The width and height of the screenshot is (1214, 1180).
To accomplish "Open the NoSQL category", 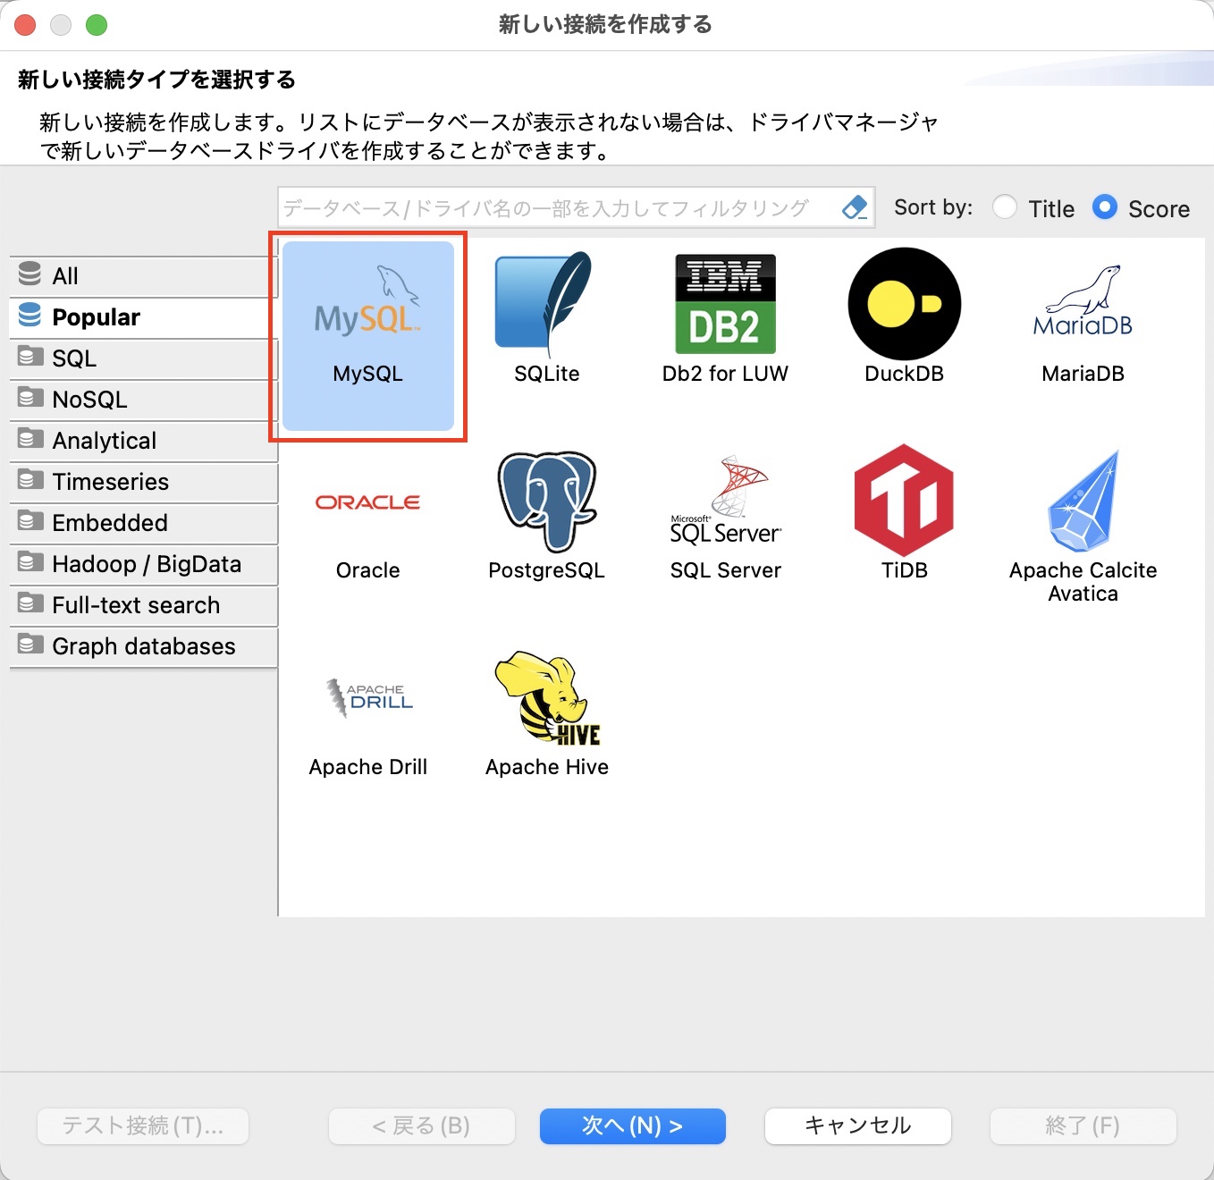I will [x=144, y=400].
